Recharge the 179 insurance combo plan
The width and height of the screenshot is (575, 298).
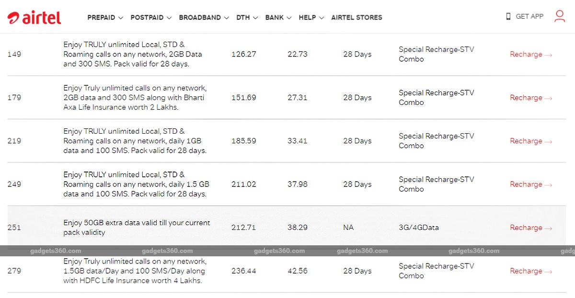coord(530,97)
